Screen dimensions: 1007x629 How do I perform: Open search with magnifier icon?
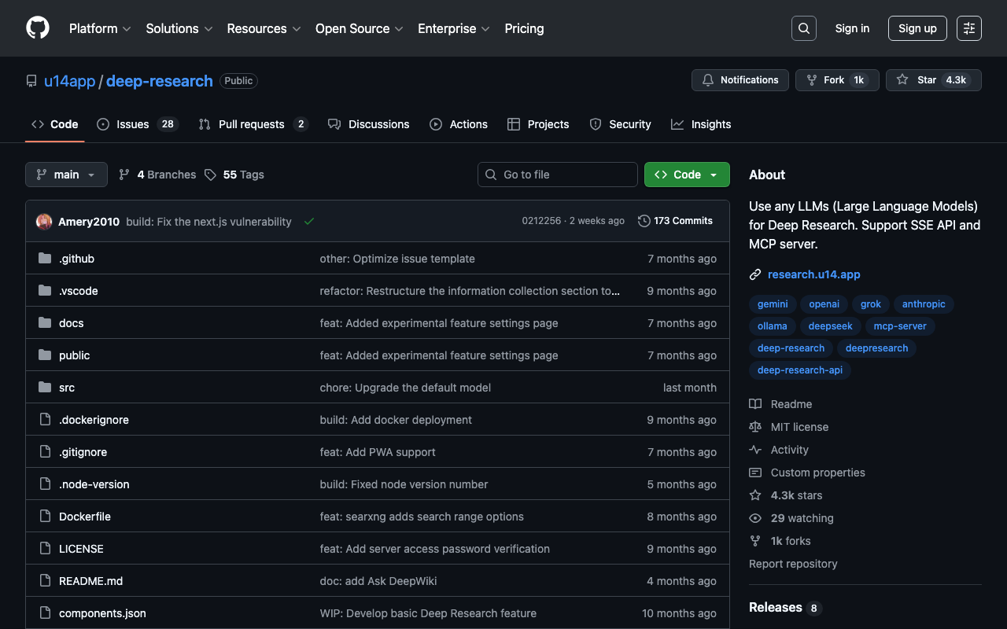803,28
